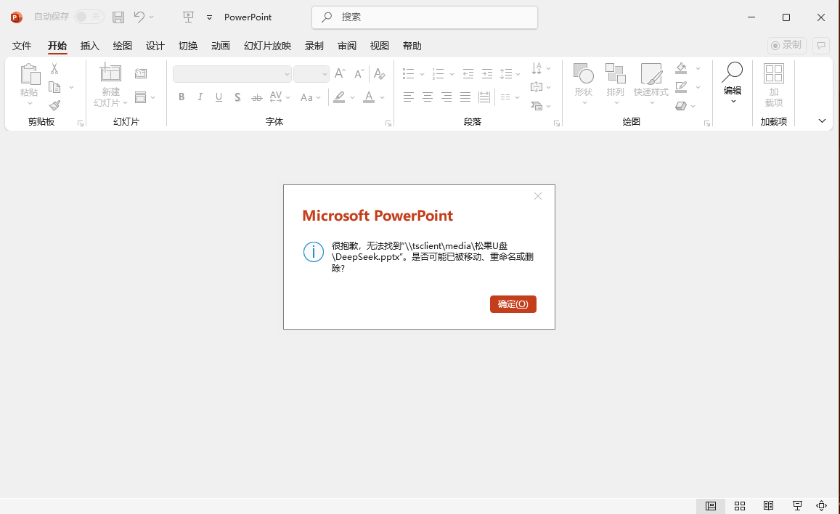The width and height of the screenshot is (840, 514).
Task: Click the Undo arrow icon
Action: point(139,17)
